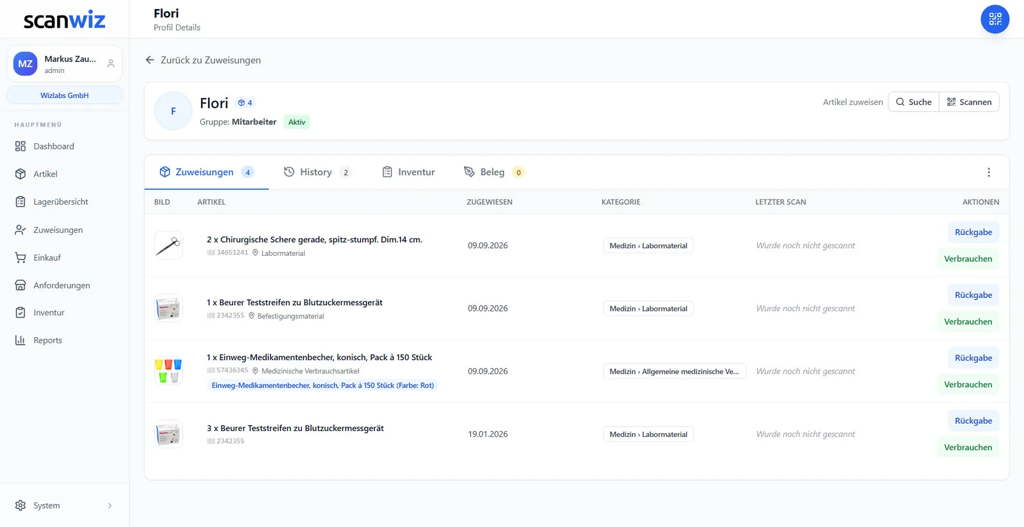
Task: Click Verbrauchen for 3 x Beurer Teststreifen
Action: coord(968,448)
